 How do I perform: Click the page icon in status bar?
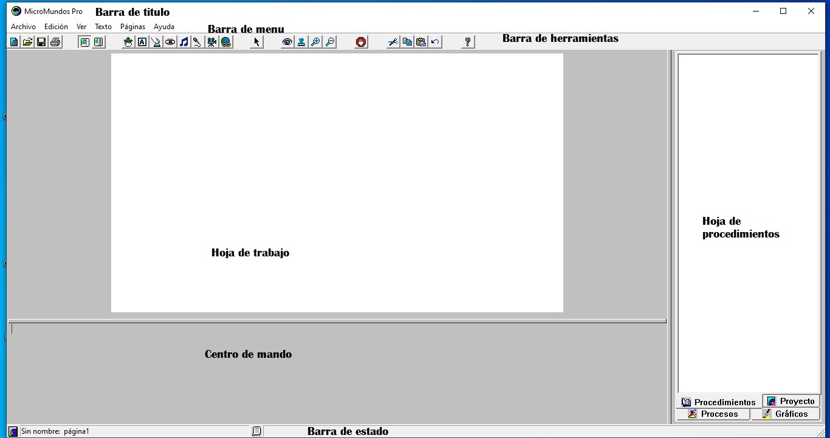pyautogui.click(x=256, y=431)
